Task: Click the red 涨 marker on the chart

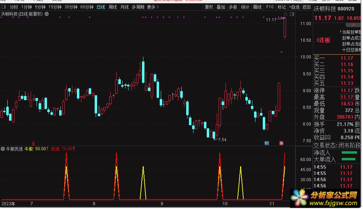Action: pyautogui.click(x=281, y=143)
